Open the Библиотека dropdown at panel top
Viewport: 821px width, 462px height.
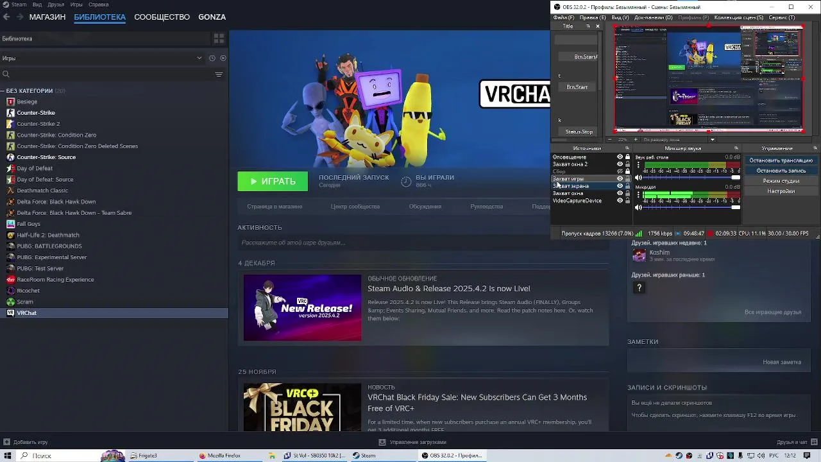[105, 38]
